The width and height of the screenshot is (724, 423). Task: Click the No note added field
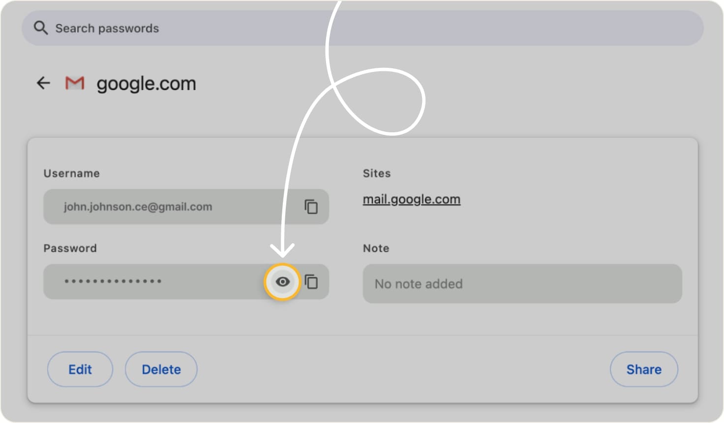(521, 284)
